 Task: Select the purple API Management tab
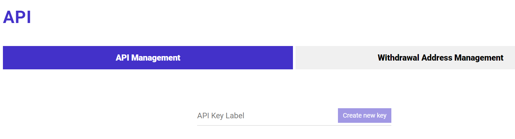pos(148,58)
